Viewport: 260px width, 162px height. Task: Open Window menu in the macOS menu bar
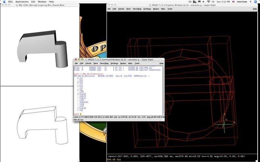click(x=42, y=2)
